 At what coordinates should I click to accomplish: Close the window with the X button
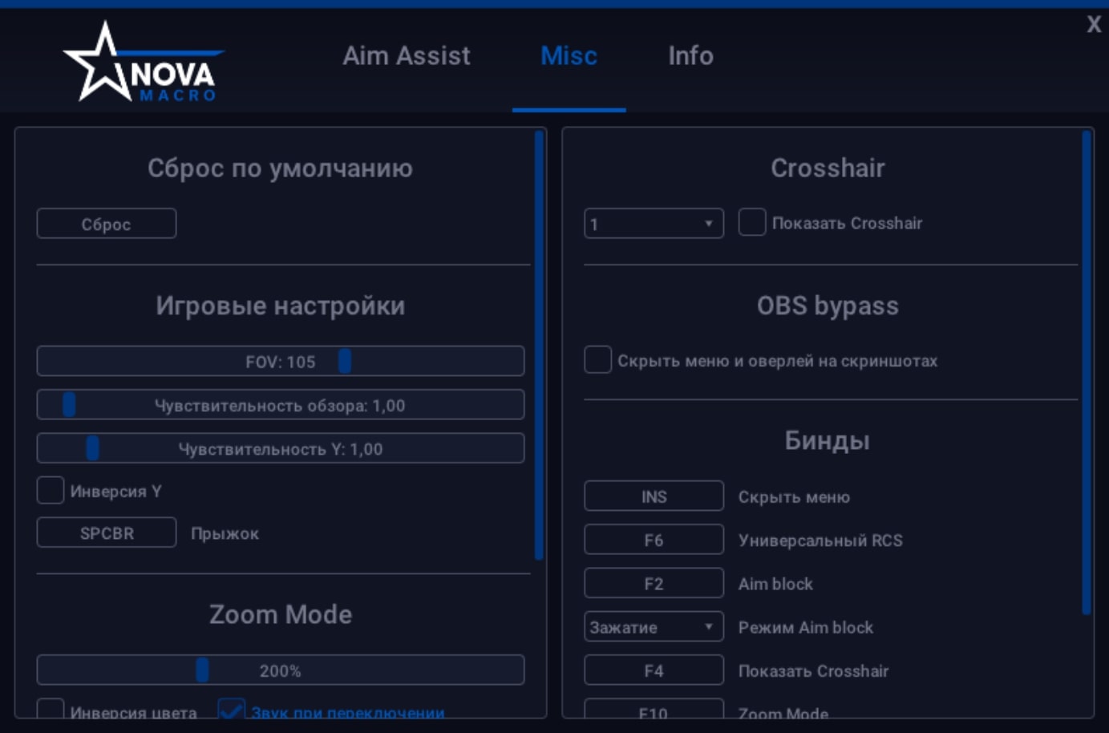[x=1094, y=24]
